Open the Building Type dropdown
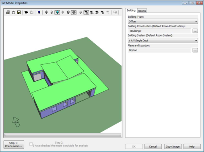This screenshot has width=204, height=152. (163, 21)
